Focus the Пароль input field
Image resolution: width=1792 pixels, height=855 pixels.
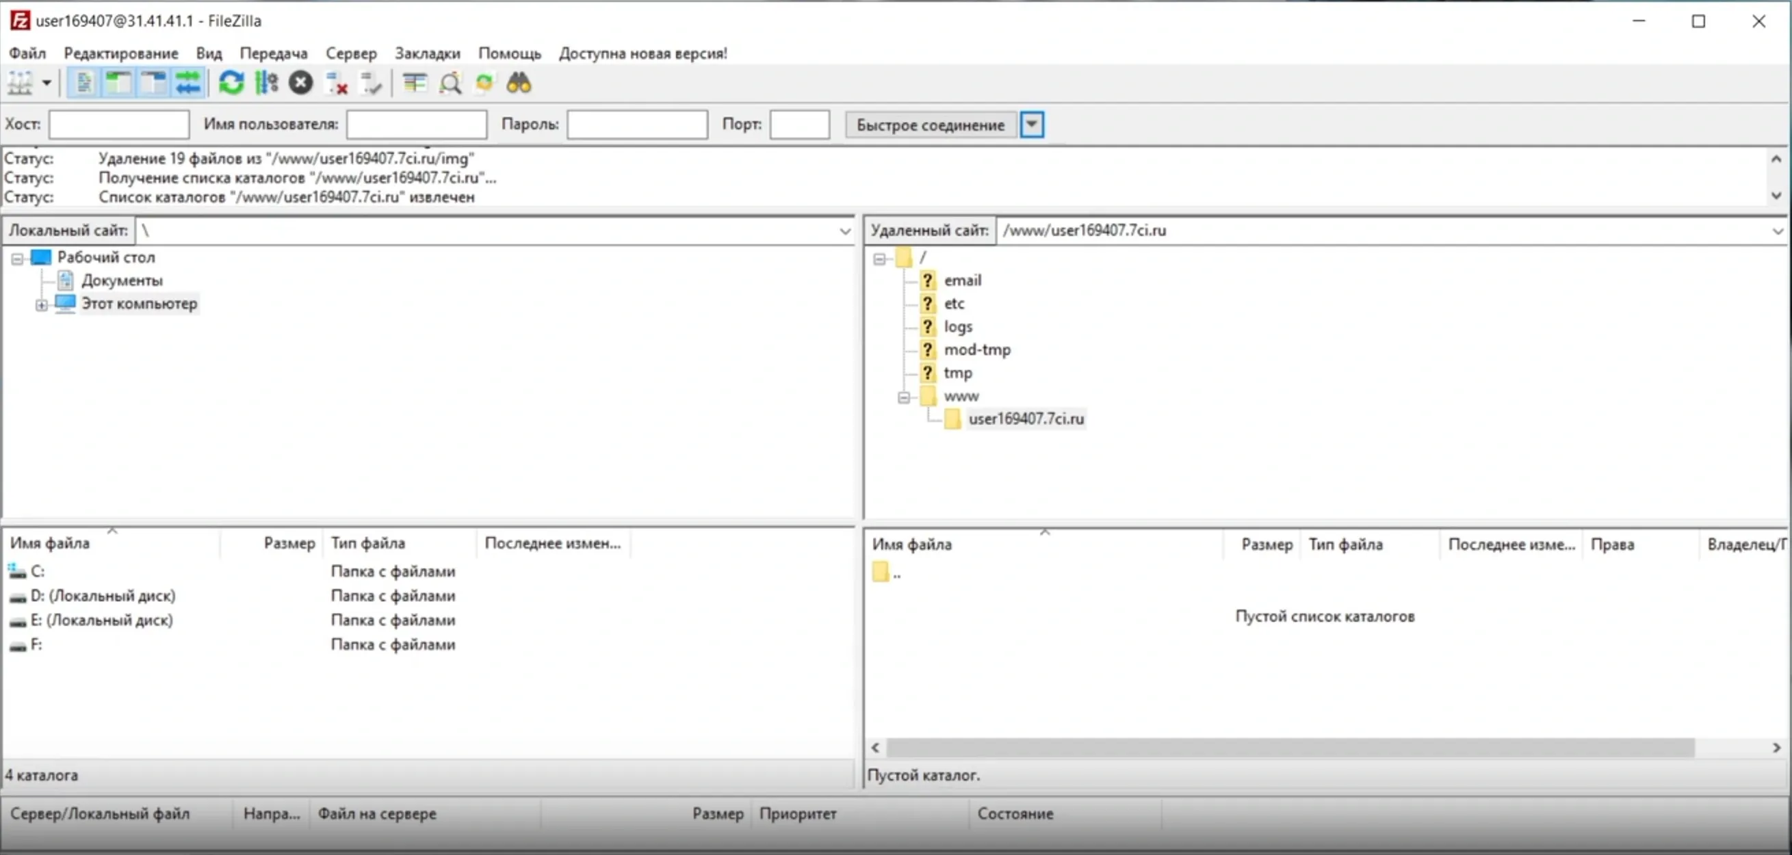tap(637, 125)
